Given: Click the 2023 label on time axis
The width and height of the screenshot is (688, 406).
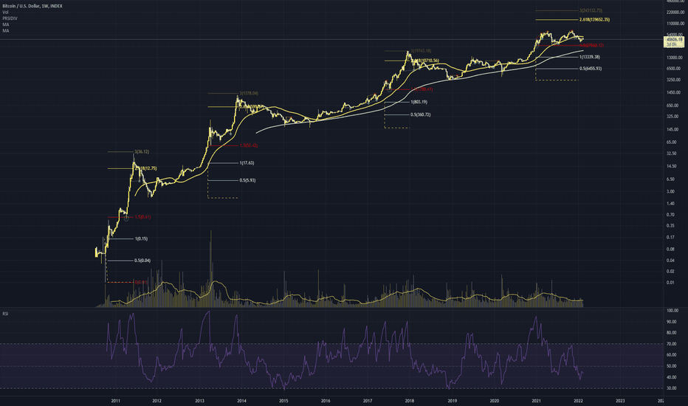Looking at the screenshot, I should click(620, 401).
